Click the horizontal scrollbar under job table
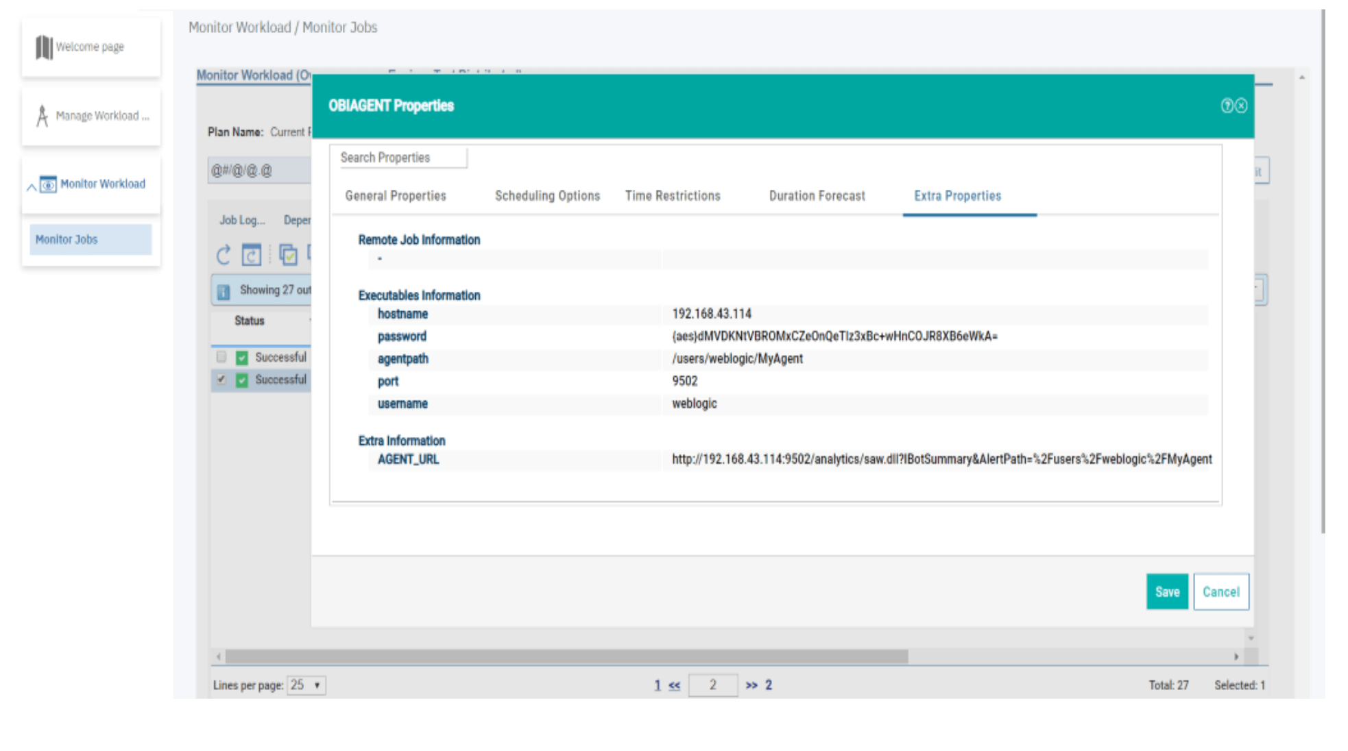 [566, 656]
